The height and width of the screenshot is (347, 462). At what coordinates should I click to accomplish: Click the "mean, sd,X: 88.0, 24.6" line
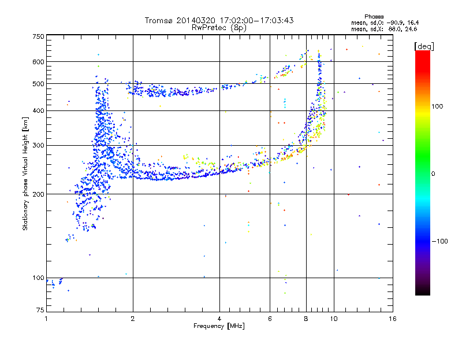click(384, 29)
